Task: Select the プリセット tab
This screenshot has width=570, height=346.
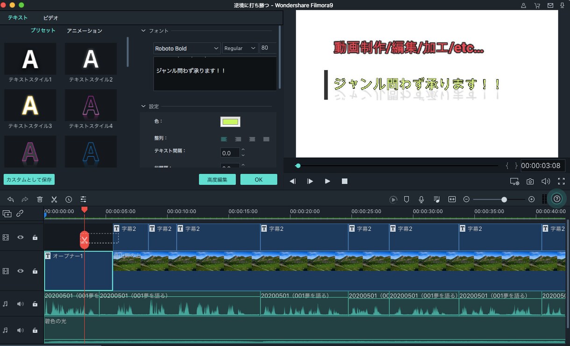Action: tap(43, 30)
